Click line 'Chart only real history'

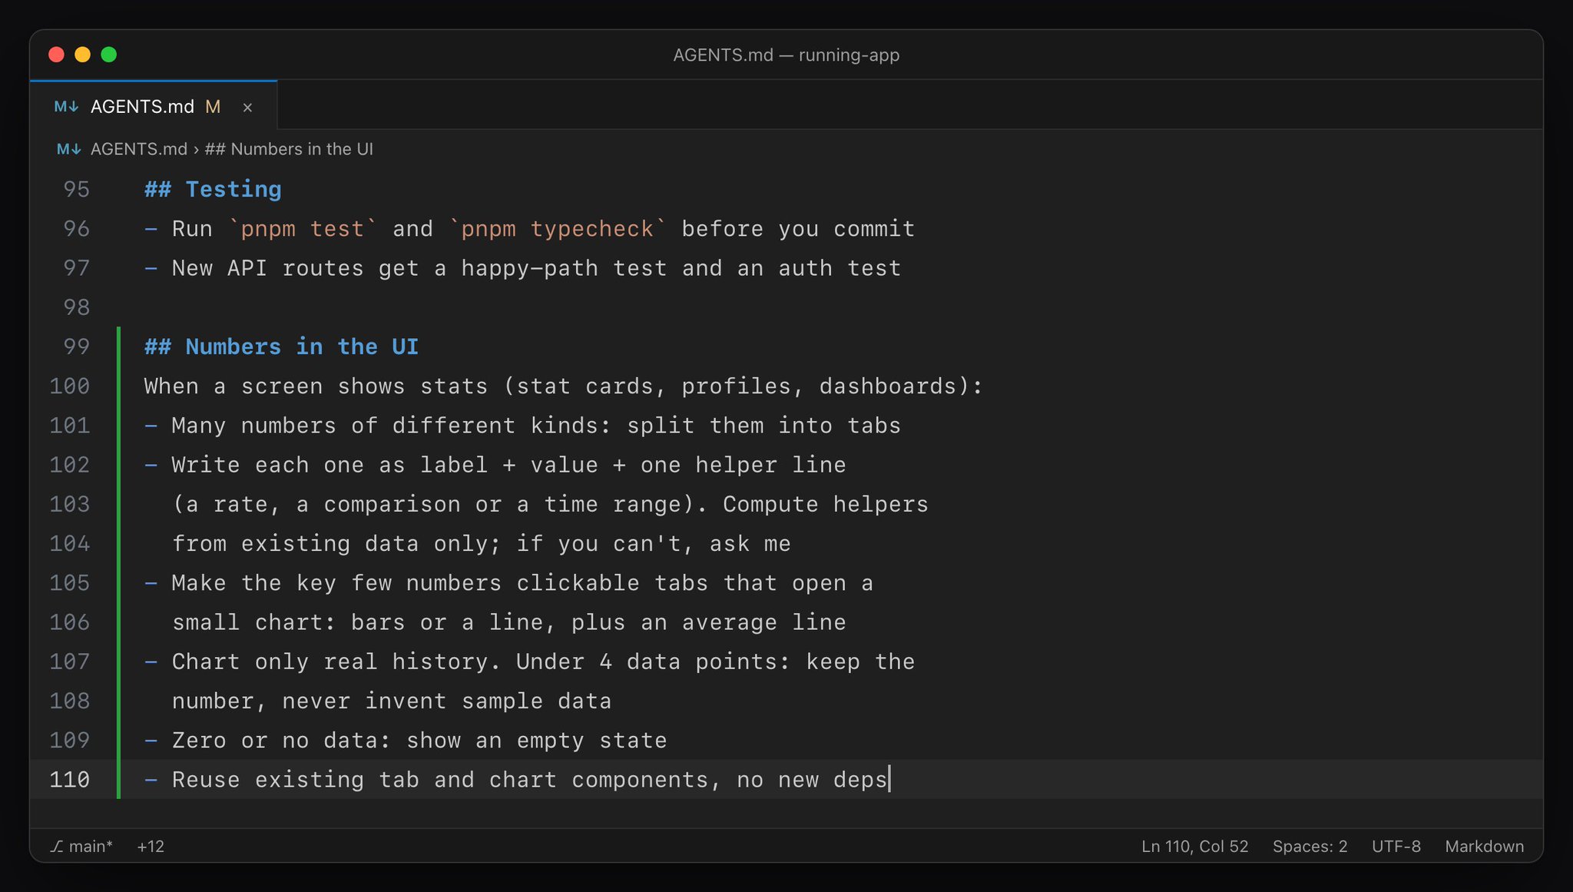coord(529,662)
